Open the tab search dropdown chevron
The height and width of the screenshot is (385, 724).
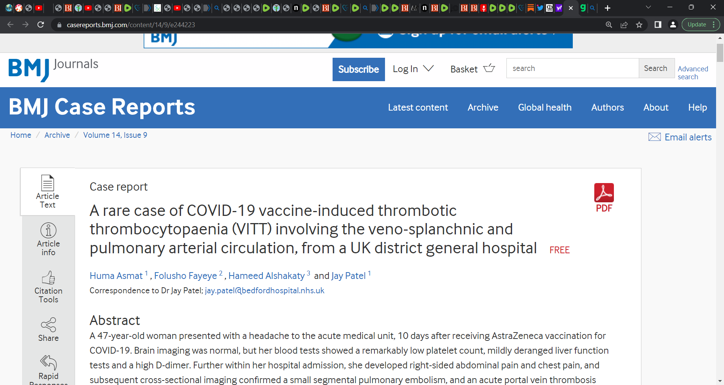[649, 7]
